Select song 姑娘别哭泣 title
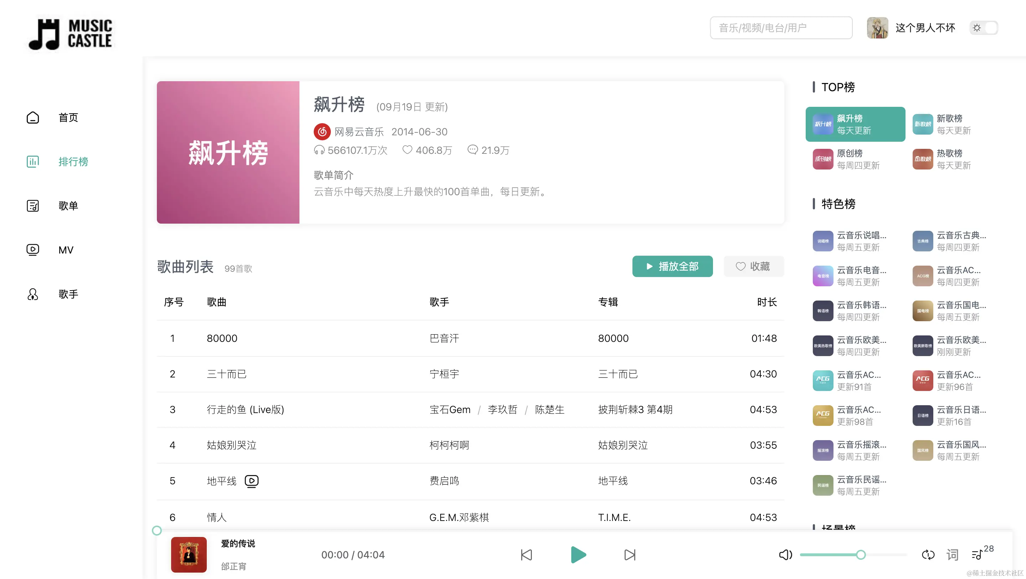The width and height of the screenshot is (1026, 579). (x=231, y=445)
